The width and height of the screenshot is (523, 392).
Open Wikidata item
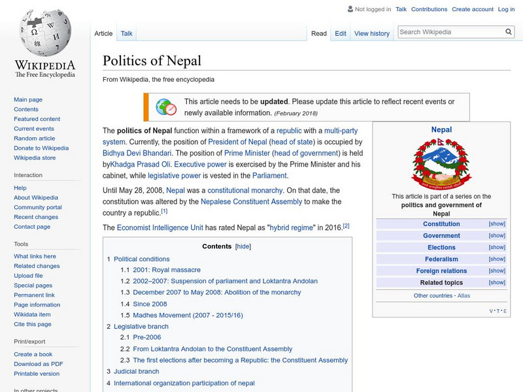32,314
